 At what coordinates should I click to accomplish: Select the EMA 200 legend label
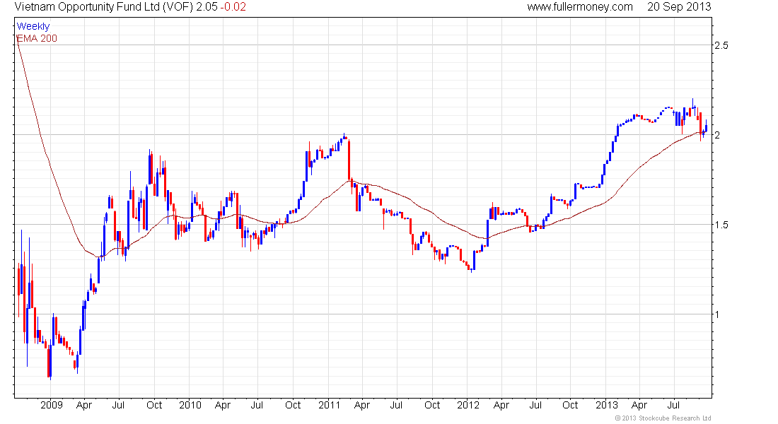click(37, 38)
